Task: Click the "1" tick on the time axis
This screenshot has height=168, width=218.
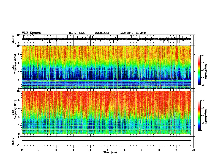Action: click(39, 150)
